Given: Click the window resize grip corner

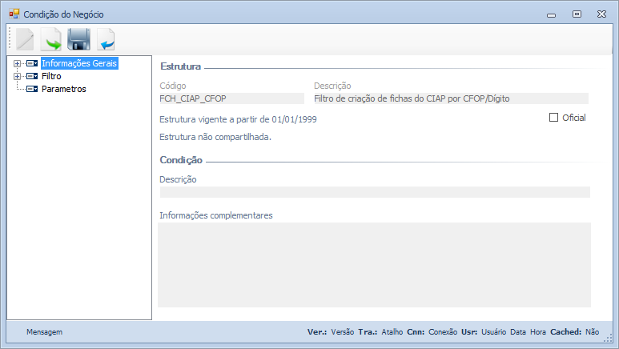Looking at the screenshot, I should [x=609, y=339].
